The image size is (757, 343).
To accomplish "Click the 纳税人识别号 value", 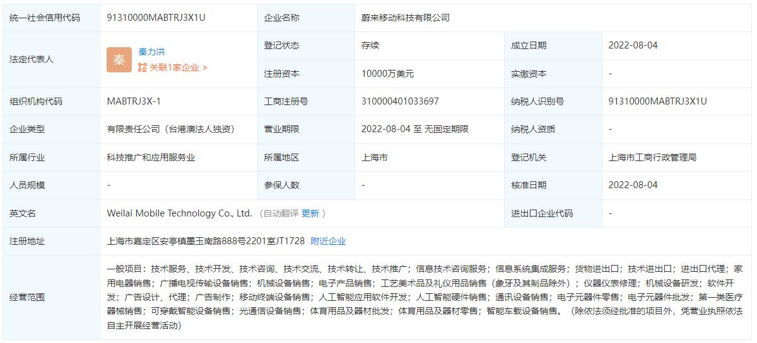I will (657, 101).
